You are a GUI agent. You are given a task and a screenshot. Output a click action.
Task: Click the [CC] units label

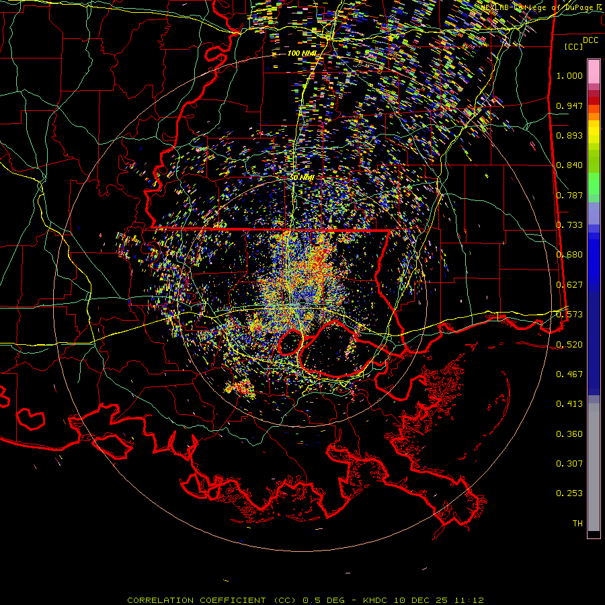[x=573, y=46]
